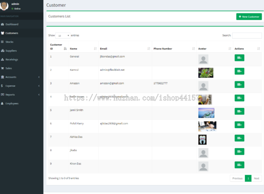This screenshot has height=194, width=264.
Task: Open actions dropdown for Pofoli Karry
Action: pos(239,125)
